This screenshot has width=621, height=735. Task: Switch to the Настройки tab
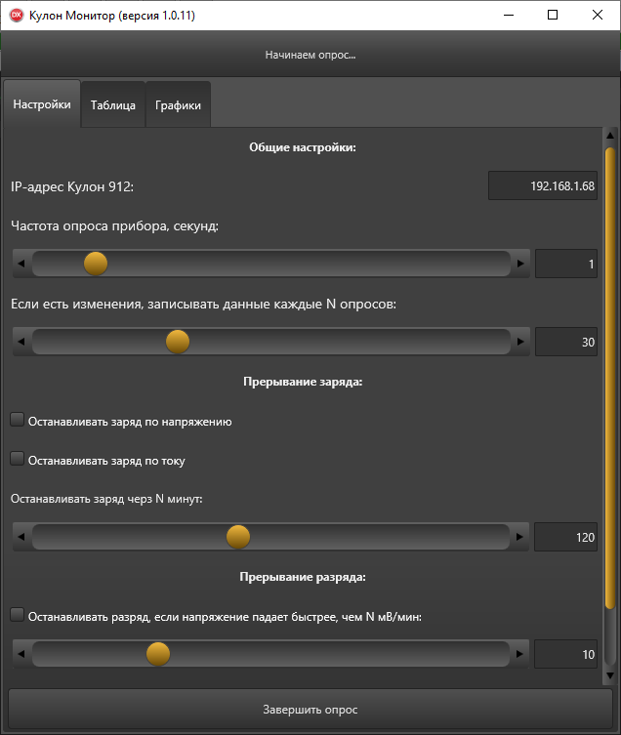(42, 104)
